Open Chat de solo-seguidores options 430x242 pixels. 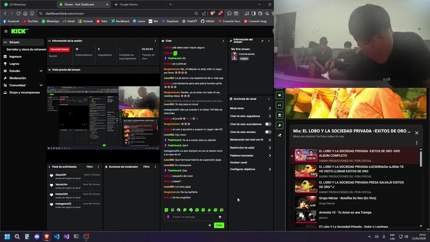(251, 116)
